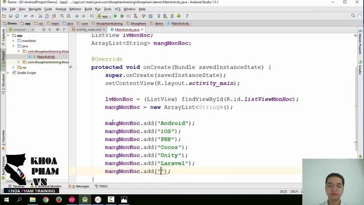This screenshot has width=364, height=205.
Task: Click Scroll from Source target icon
Action: 44,30
